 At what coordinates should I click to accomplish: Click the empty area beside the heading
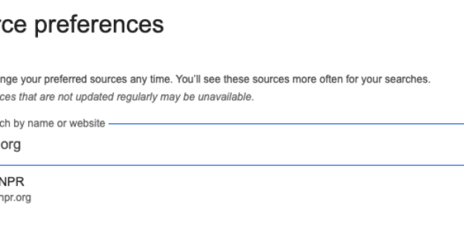pos(309,24)
